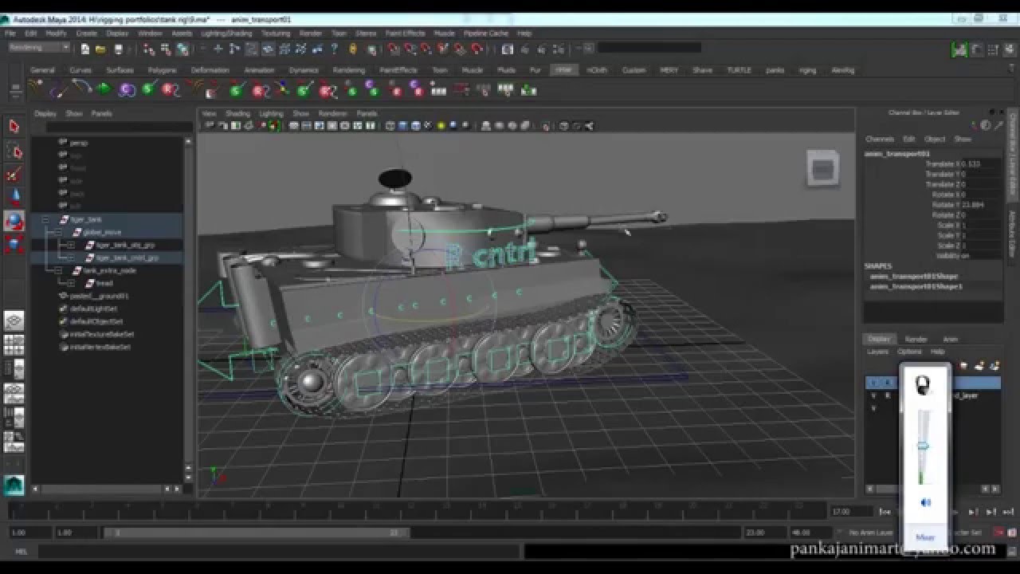The width and height of the screenshot is (1020, 574).
Task: Click create layer from selected icon
Action: [x=994, y=366]
